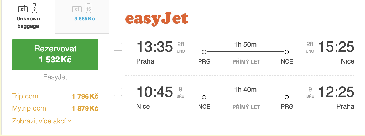Click the unknown baggage question-mark suitcase icon

pyautogui.click(x=34, y=9)
